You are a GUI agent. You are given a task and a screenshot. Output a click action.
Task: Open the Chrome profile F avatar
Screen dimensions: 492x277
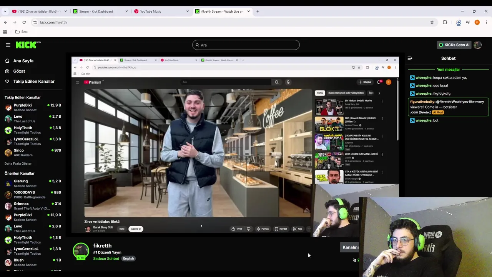pyautogui.click(x=477, y=22)
